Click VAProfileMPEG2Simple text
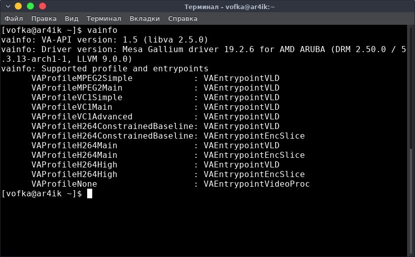 click(x=82, y=78)
